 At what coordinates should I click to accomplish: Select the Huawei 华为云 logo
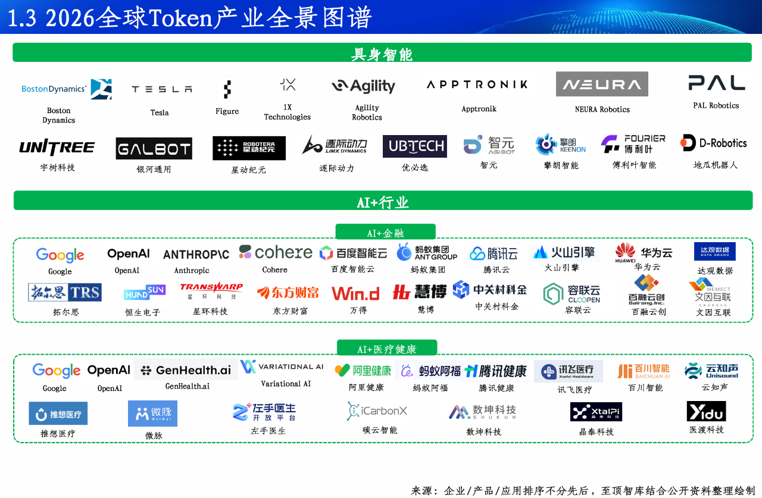(644, 252)
